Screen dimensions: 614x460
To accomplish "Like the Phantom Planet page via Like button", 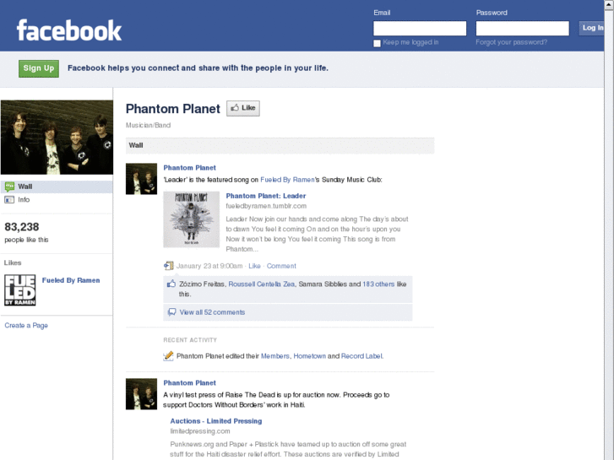I will point(243,108).
